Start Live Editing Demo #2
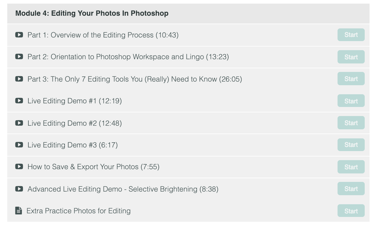378x226 pixels. pos(351,123)
